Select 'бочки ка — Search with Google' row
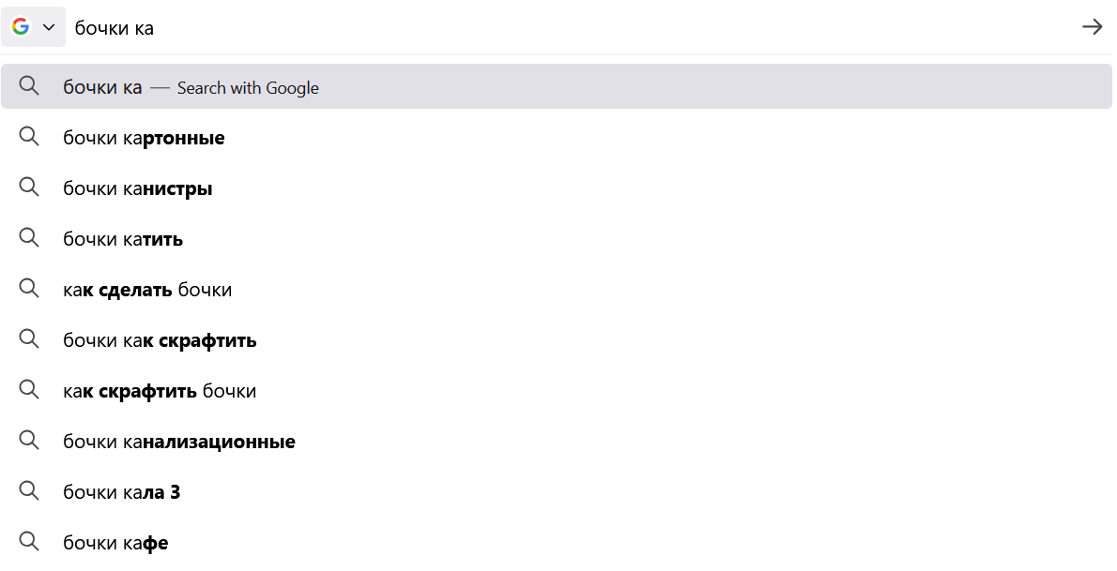This screenshot has height=571, width=1117. point(191,87)
